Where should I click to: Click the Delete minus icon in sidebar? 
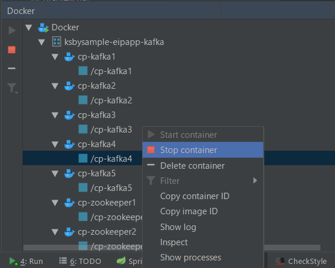click(12, 68)
